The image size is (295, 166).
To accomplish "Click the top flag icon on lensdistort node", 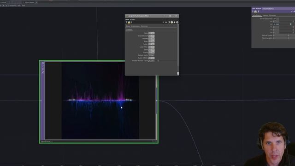I will (43, 63).
